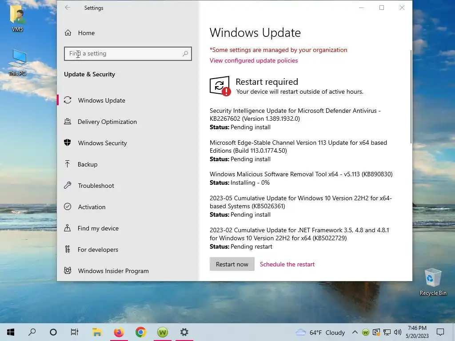Launch Firefox from the taskbar
The height and width of the screenshot is (341, 455).
click(x=119, y=332)
